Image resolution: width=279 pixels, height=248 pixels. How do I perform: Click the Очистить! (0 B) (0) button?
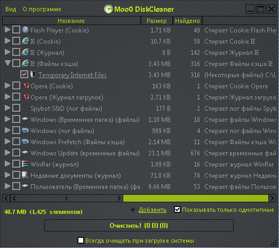tap(139, 226)
